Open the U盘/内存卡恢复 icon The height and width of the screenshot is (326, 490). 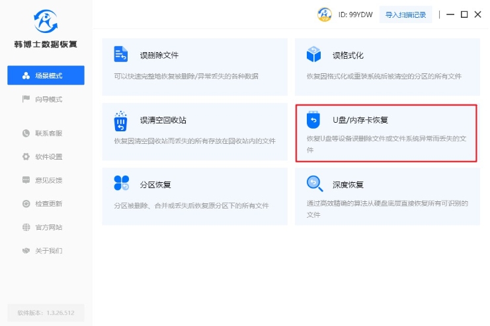point(313,120)
